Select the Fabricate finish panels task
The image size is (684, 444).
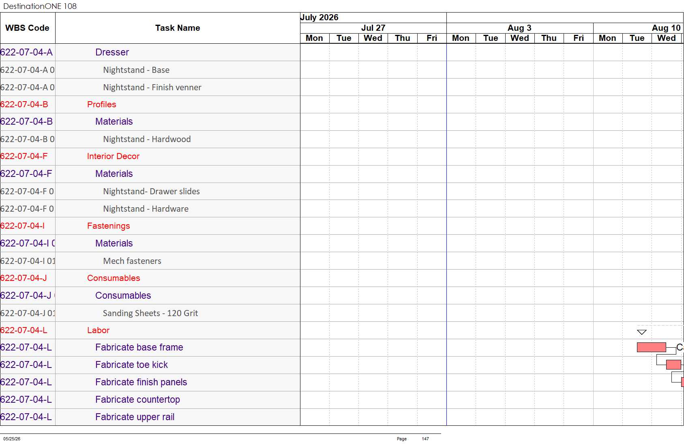pos(141,382)
